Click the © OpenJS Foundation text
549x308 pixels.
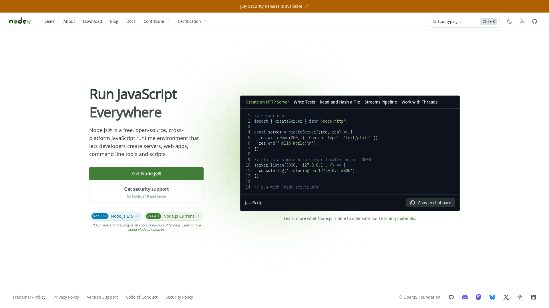tap(419, 297)
